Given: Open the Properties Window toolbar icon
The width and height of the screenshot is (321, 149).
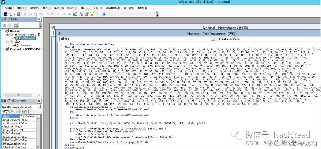Looking at the screenshot, I should pyautogui.click(x=86, y=14).
